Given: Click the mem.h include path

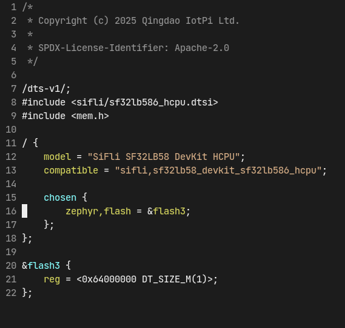Looking at the screenshot, I should coord(90,116).
